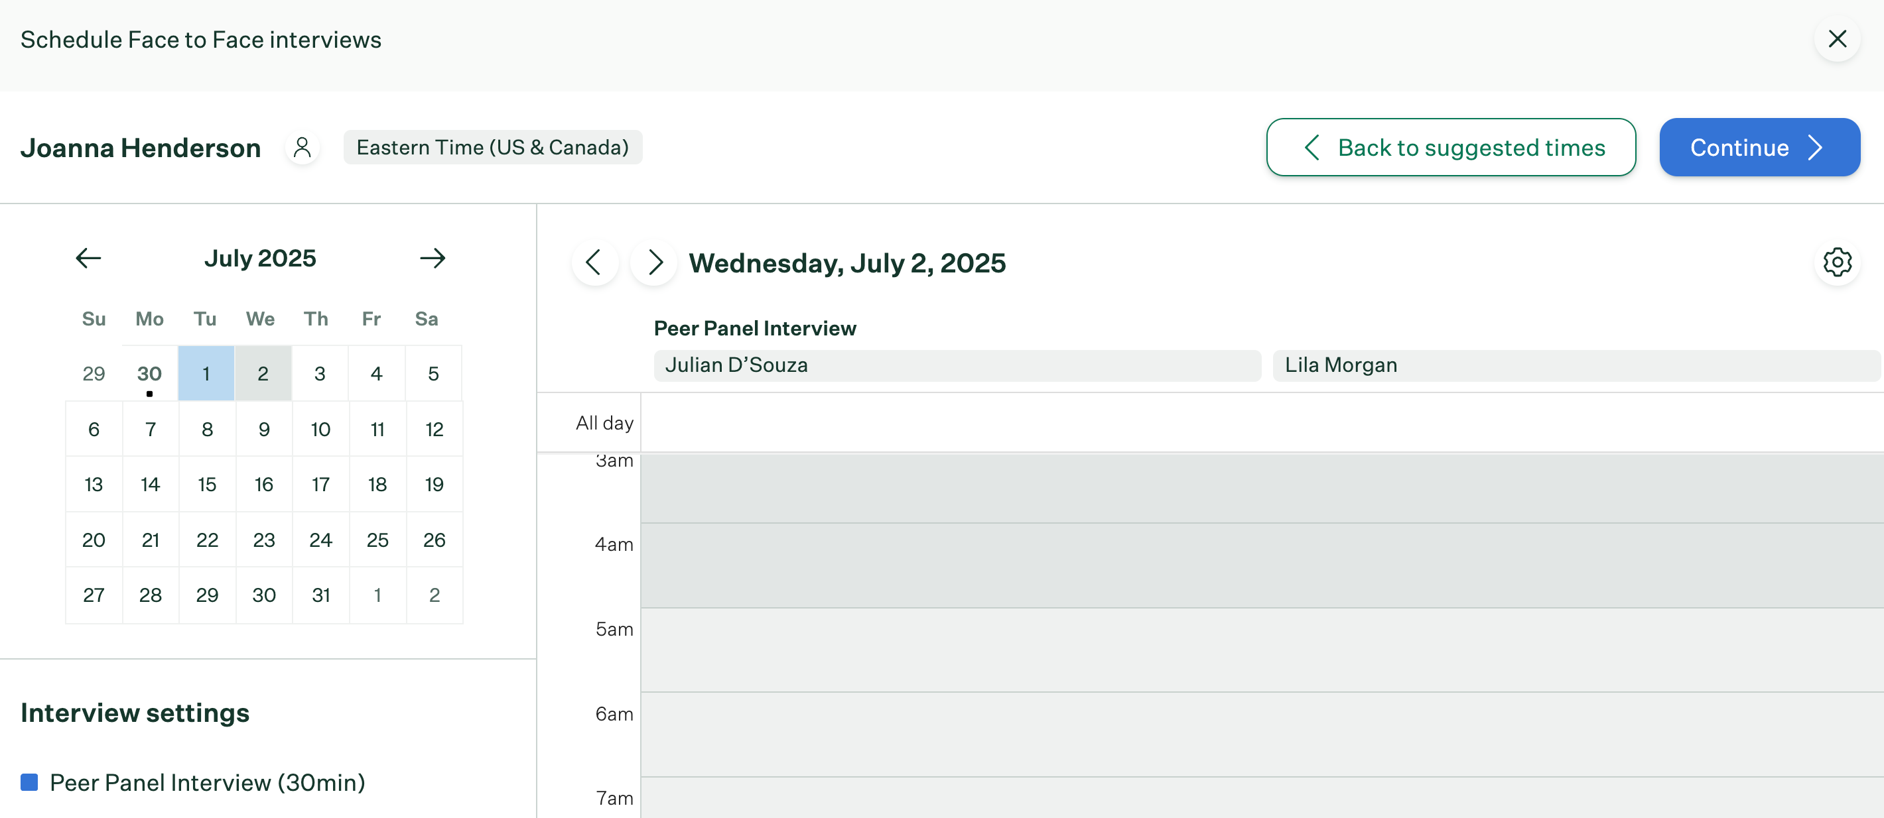Pick July 9 in the calendar
This screenshot has width=1884, height=818.
coord(264,429)
